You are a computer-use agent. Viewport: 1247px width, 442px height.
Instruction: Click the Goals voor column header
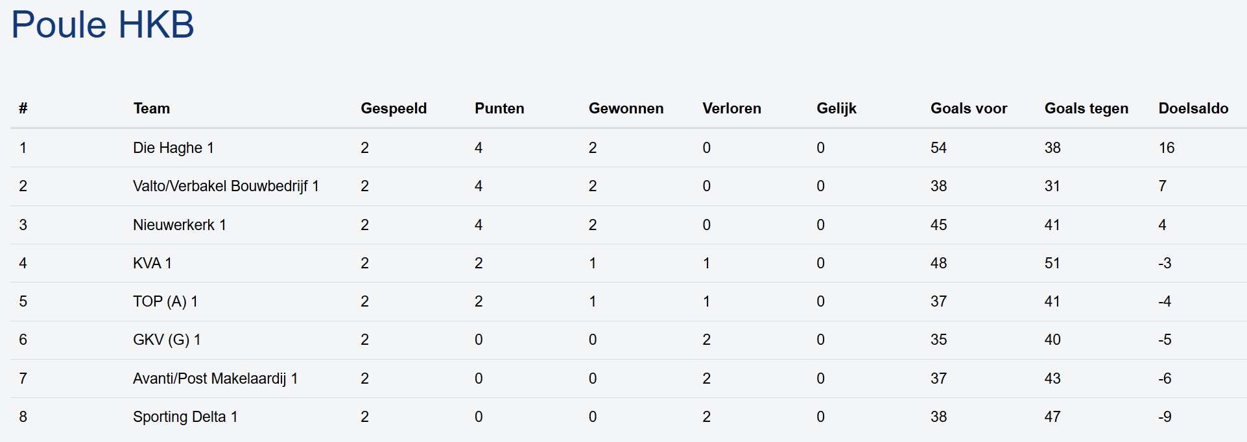coord(968,108)
